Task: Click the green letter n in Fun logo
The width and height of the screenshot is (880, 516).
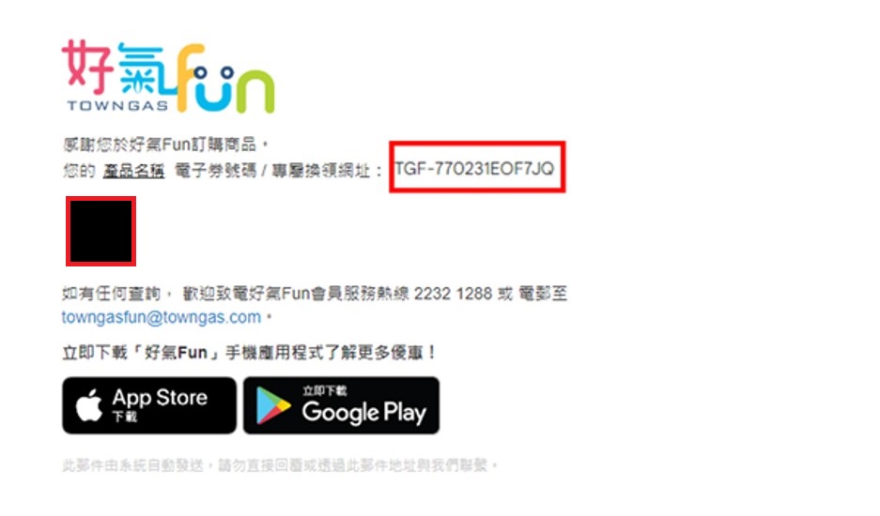Action: [x=255, y=91]
